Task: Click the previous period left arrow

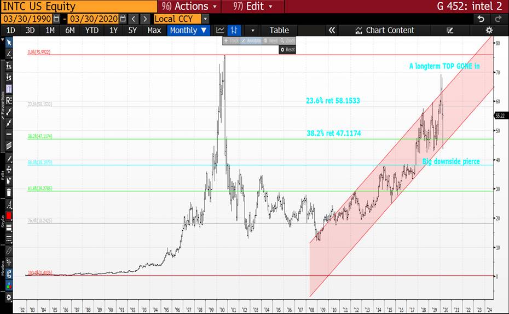Action: (x=134, y=19)
